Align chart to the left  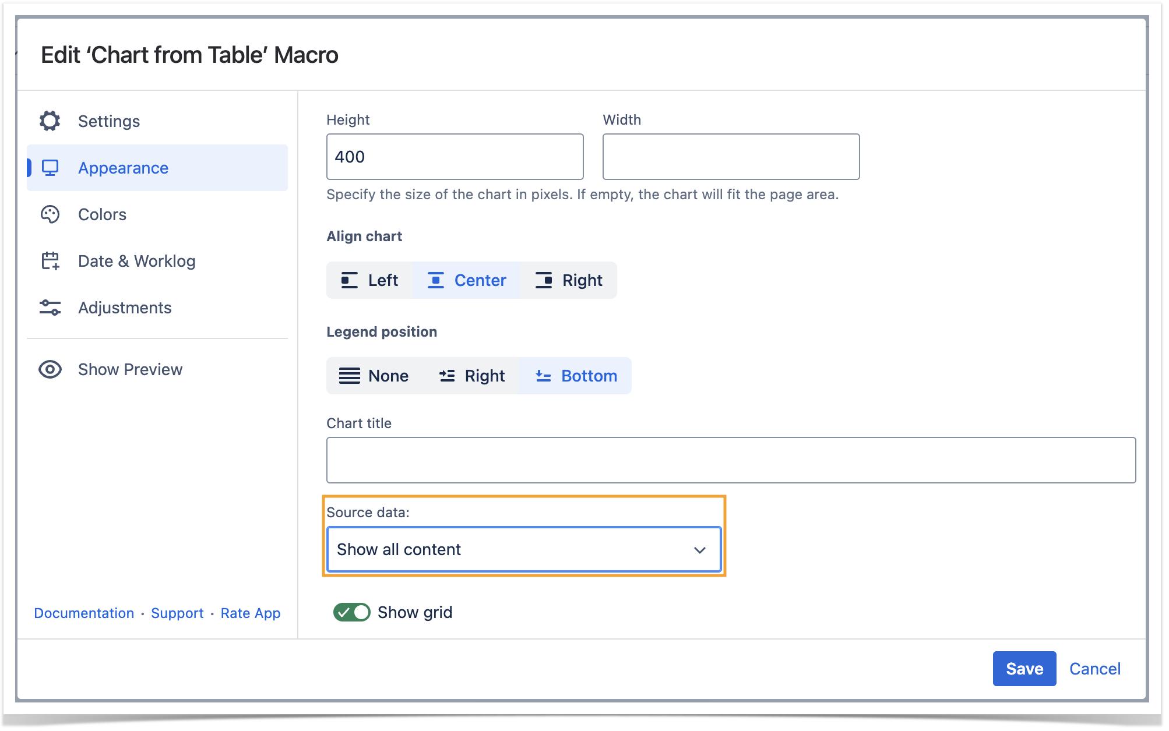369,280
